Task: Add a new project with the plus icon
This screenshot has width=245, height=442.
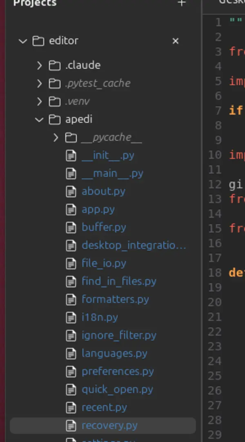Action: click(182, 3)
